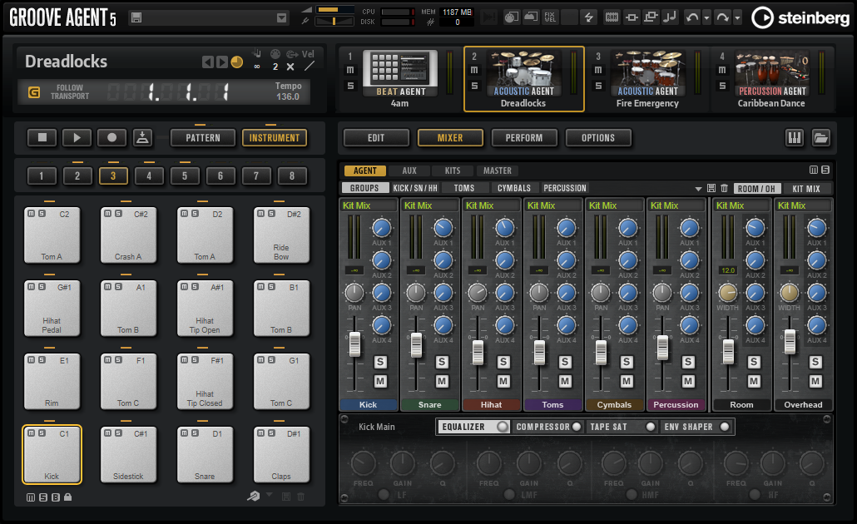Image resolution: width=857 pixels, height=524 pixels.
Task: Select the MASTER mixer tab
Action: [498, 171]
